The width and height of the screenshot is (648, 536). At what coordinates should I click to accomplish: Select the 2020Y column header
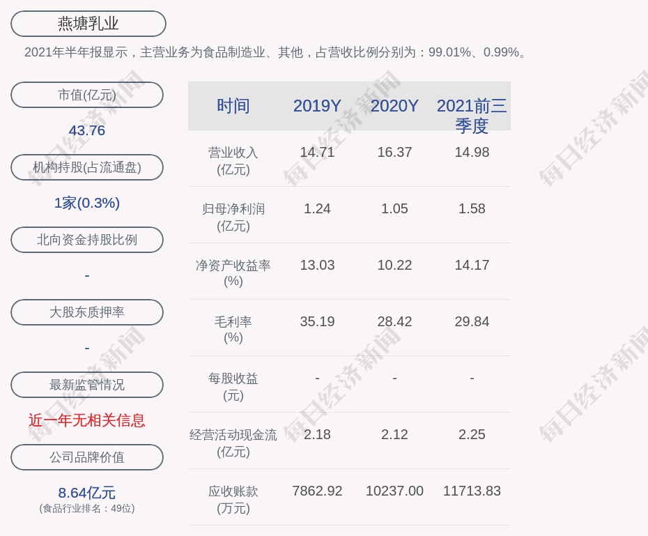(x=394, y=106)
